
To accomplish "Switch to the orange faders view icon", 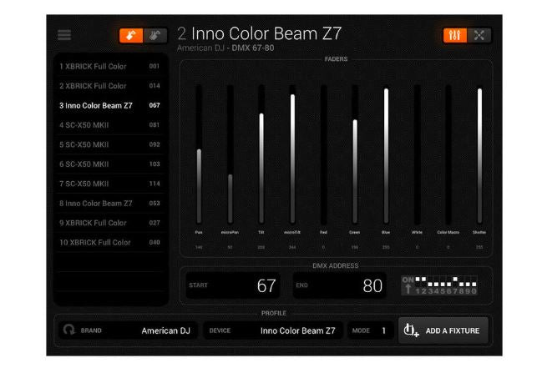I will [x=455, y=35].
